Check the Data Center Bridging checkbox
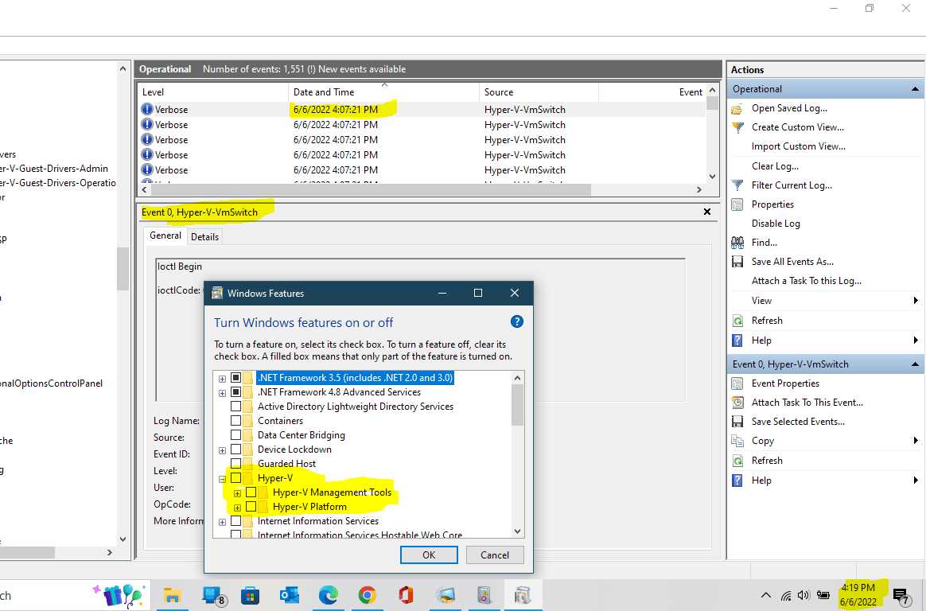Screen dimensions: 926x611 click(235, 435)
